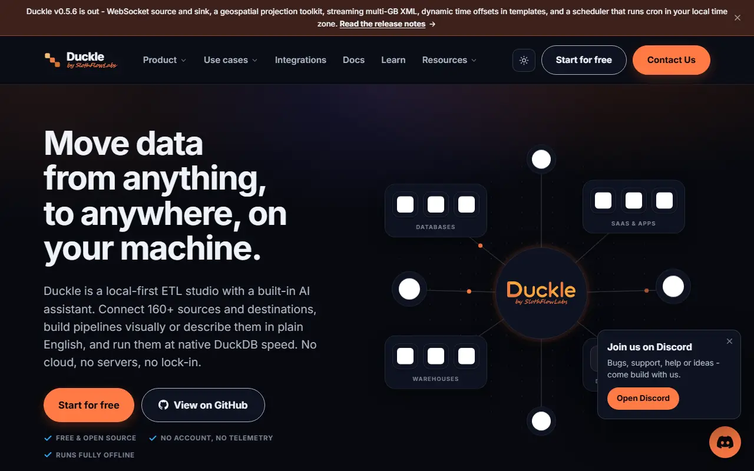Click the 'FREE & OPEN SOURCE' text
This screenshot has height=471, width=754.
click(x=96, y=438)
